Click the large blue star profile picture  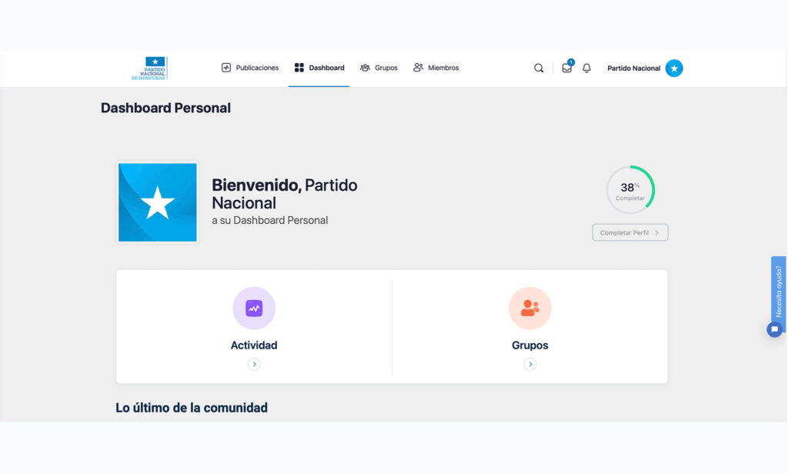(158, 202)
